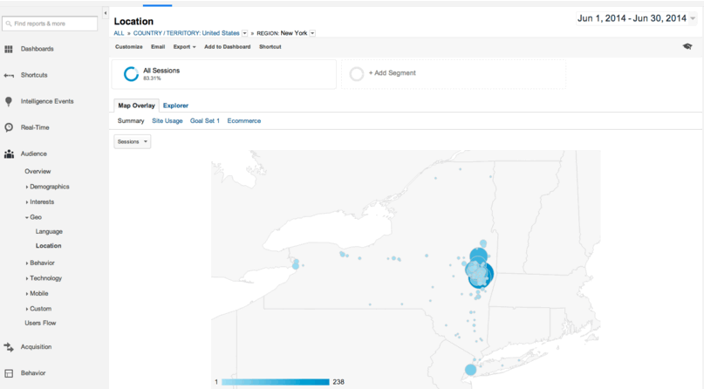Screen dimensions: 704x389
Task: Switch to the Explorer tab
Action: 175,106
